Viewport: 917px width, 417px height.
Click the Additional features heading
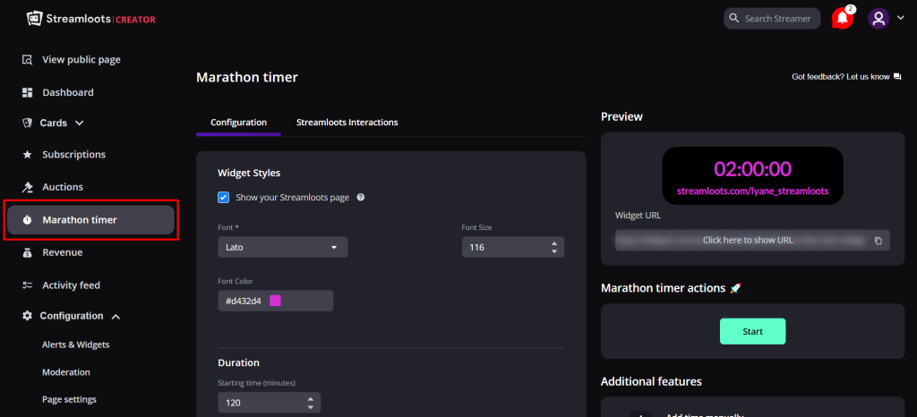[x=651, y=381]
